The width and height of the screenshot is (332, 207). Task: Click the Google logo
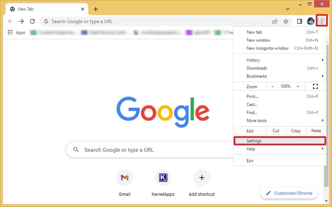[x=163, y=112]
